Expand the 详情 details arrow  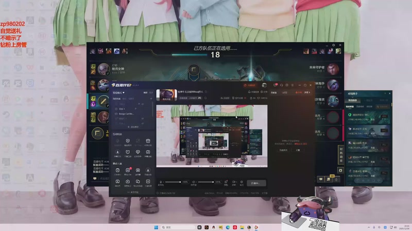point(307,92)
